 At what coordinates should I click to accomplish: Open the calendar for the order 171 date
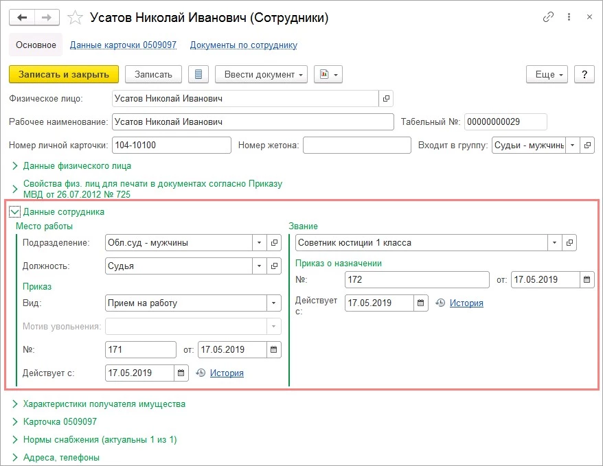[x=274, y=349]
